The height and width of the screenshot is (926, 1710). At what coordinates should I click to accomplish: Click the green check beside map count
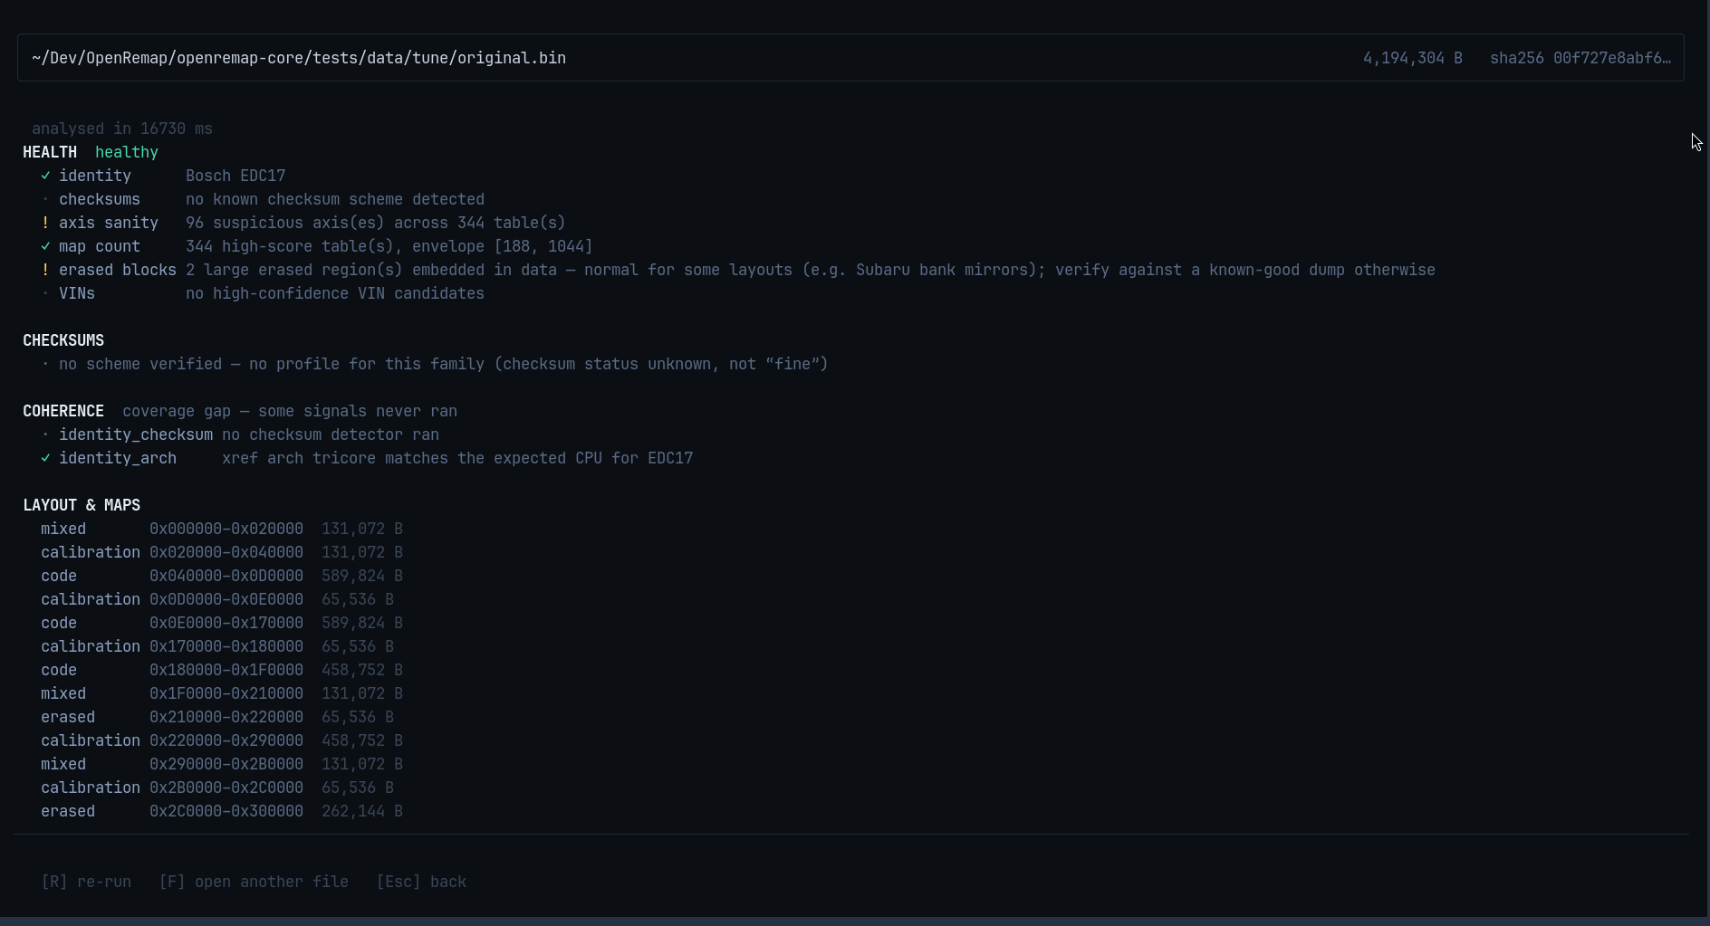[45, 246]
